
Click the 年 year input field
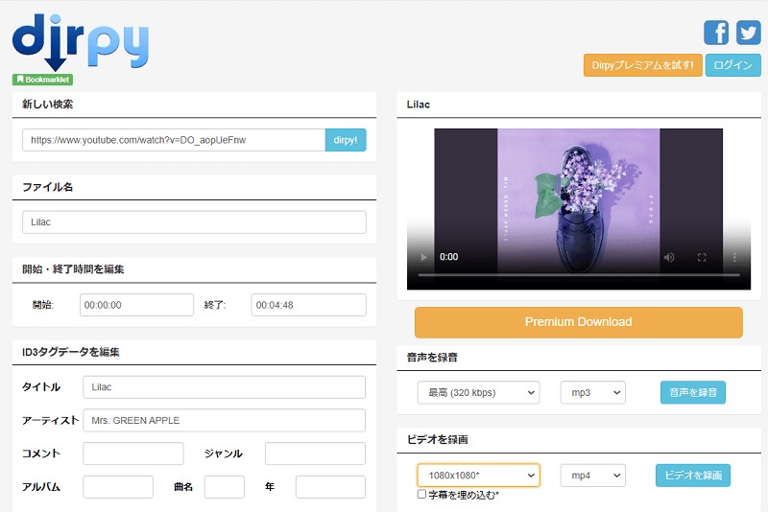click(x=330, y=486)
